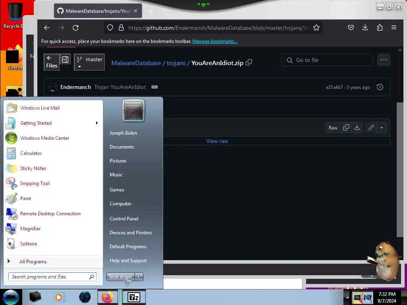This screenshot has height=305, width=407.
Task: Open site security padlock info
Action: [121, 27]
